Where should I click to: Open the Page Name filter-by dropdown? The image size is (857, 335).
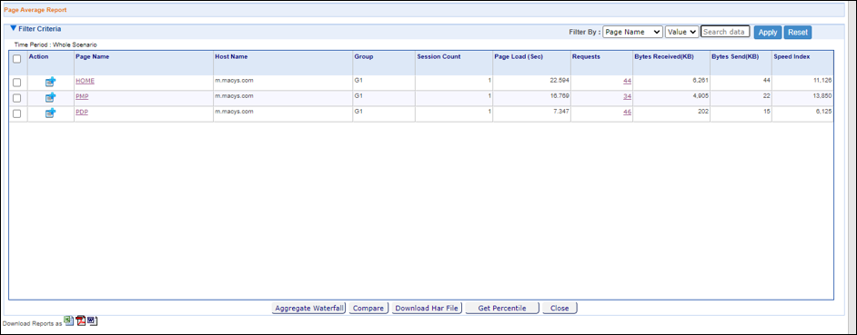(x=633, y=32)
